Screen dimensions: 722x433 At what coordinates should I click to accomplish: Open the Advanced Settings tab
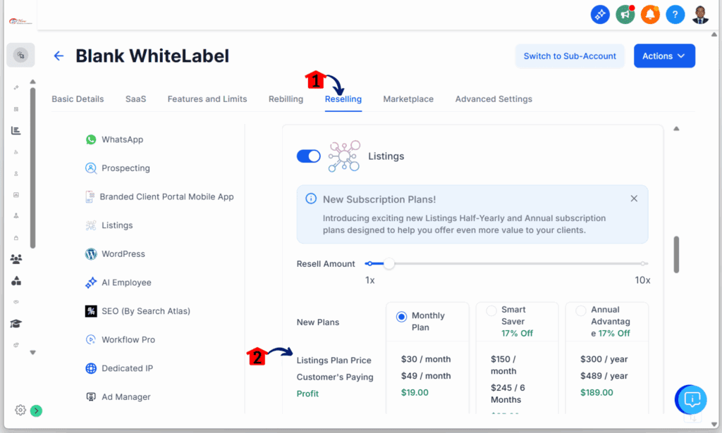[494, 99]
